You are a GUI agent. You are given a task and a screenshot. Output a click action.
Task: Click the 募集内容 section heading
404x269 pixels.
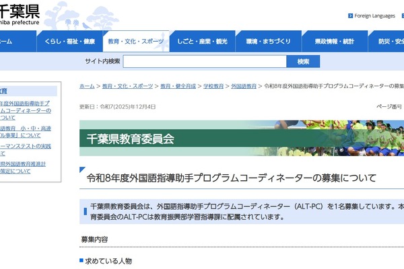[94, 239]
